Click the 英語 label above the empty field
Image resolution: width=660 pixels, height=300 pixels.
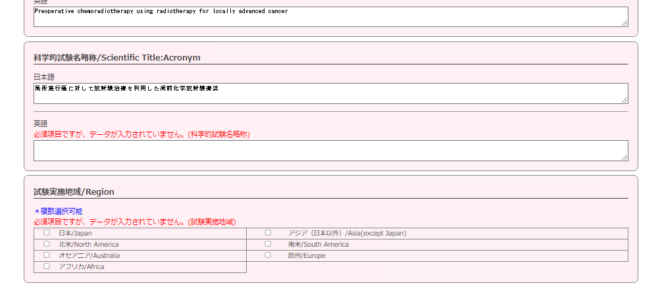[41, 123]
